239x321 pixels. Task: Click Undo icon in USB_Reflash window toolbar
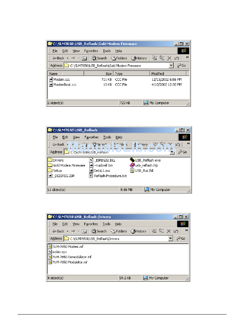[x=178, y=145]
